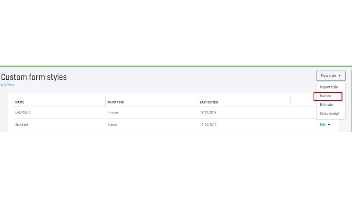
Task: Sort by the LAST EDITED column header
Action: coord(209,102)
